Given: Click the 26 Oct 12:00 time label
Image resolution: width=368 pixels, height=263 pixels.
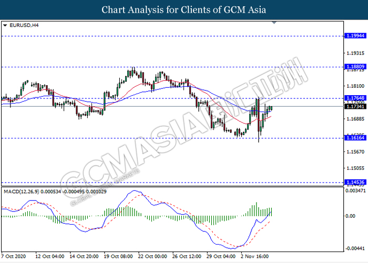Looking at the screenshot, I should click(187, 256).
